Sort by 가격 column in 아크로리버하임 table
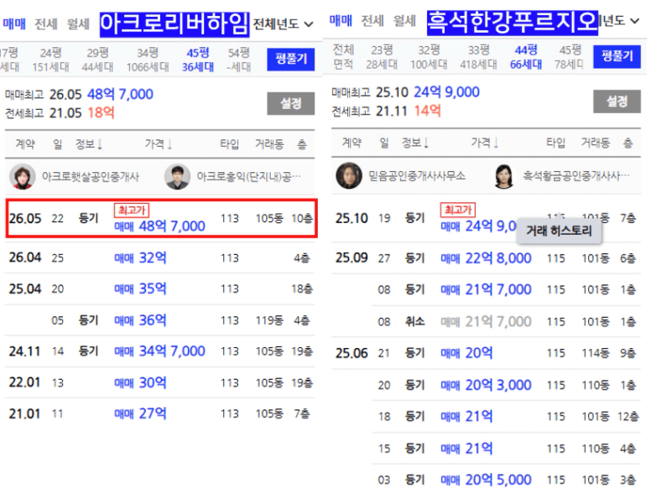Image resolution: width=651 pixels, height=489 pixels. (159, 144)
